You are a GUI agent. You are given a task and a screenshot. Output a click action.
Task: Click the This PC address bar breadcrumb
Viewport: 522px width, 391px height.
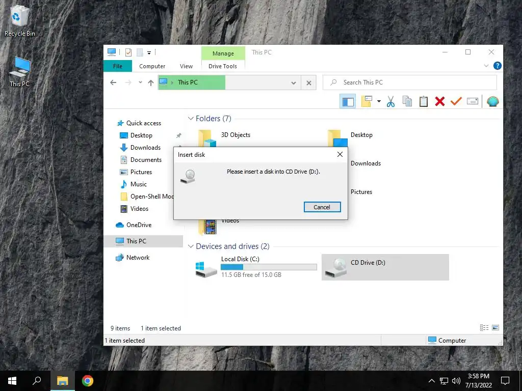pos(188,82)
